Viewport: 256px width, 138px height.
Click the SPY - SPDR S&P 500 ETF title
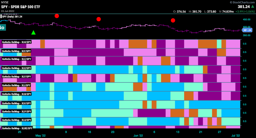(x=20, y=7)
